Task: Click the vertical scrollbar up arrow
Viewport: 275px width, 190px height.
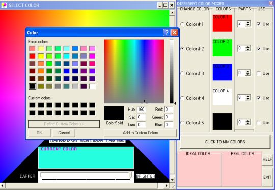Action: [172, 13]
